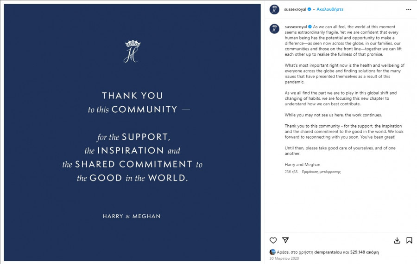Image resolution: width=417 pixels, height=264 pixels.
Task: Open the sussexroyal username in the header
Action: (x=295, y=9)
